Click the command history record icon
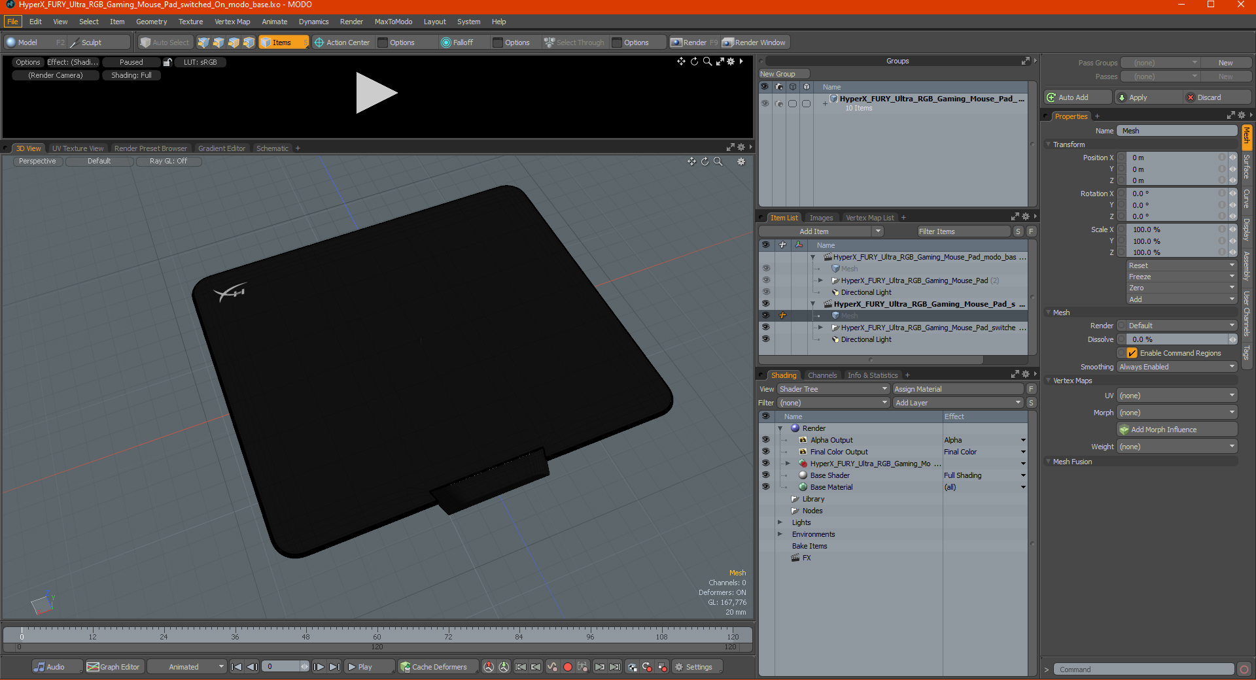This screenshot has height=680, width=1256. 1244,669
